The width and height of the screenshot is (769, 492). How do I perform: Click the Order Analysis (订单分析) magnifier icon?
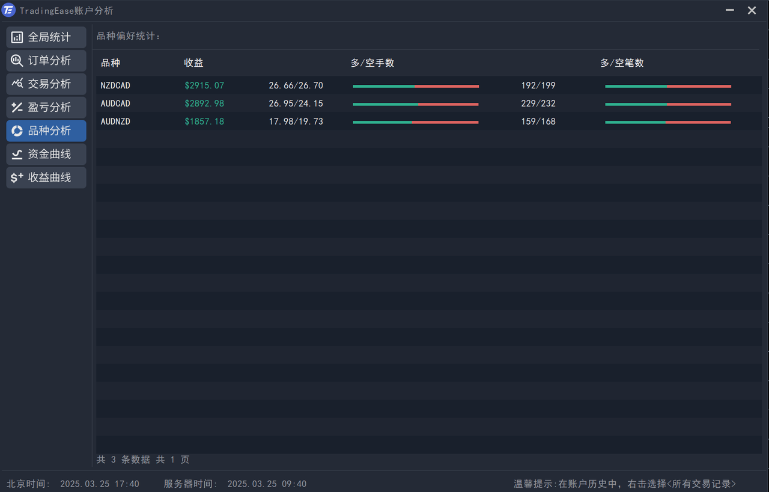pyautogui.click(x=17, y=61)
